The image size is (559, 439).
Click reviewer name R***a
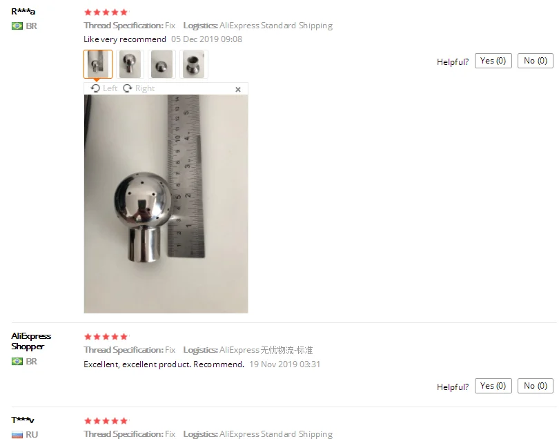23,12
